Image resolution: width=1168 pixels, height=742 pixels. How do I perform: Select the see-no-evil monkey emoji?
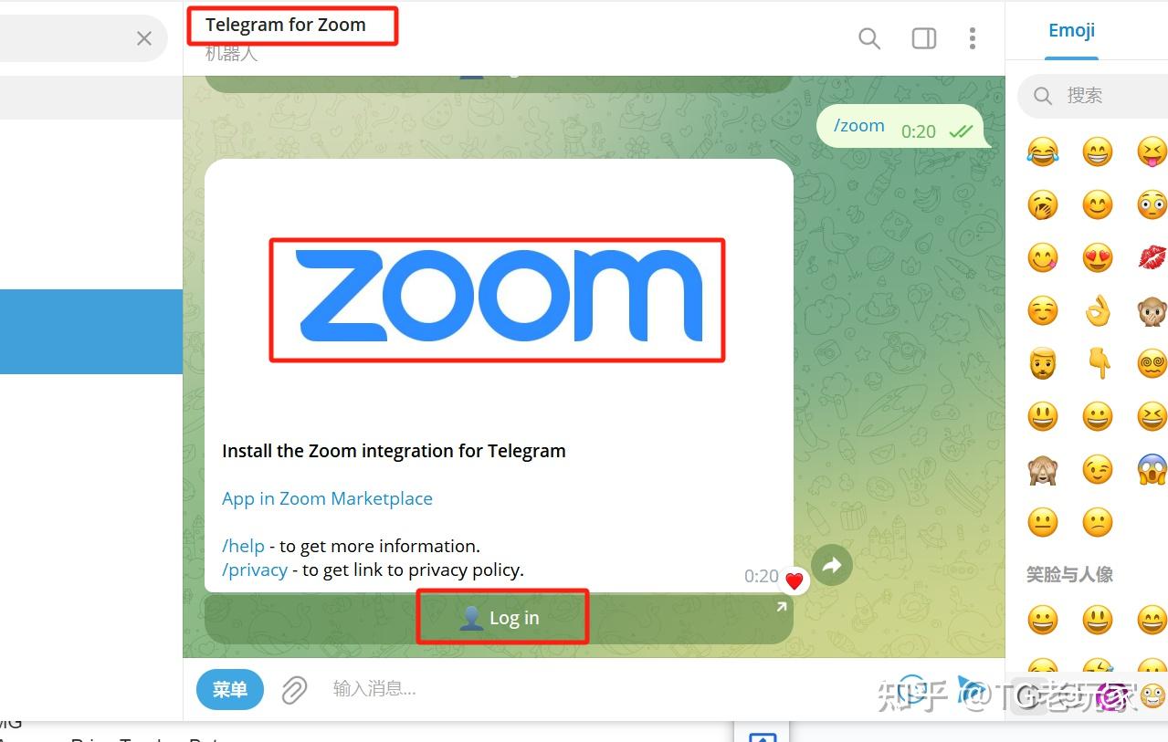[x=1043, y=470]
